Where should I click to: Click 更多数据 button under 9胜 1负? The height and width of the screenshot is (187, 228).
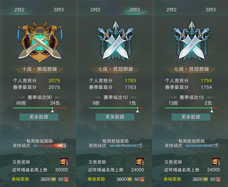pyautogui.click(x=115, y=117)
